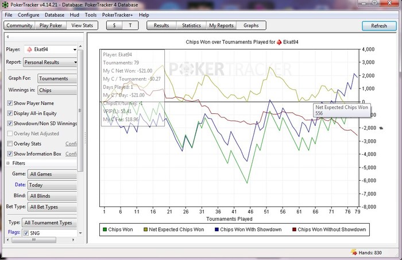Open the Type All Tournament Types dropdown
Screen dimensions: 402x260
[49, 223]
